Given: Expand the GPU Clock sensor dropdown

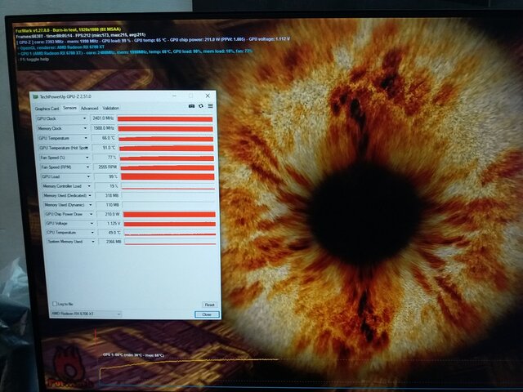Looking at the screenshot, I should point(85,118).
